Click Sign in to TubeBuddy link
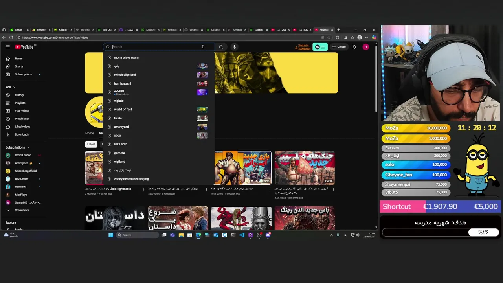Image resolution: width=503 pixels, height=283 pixels. pyautogui.click(x=303, y=47)
